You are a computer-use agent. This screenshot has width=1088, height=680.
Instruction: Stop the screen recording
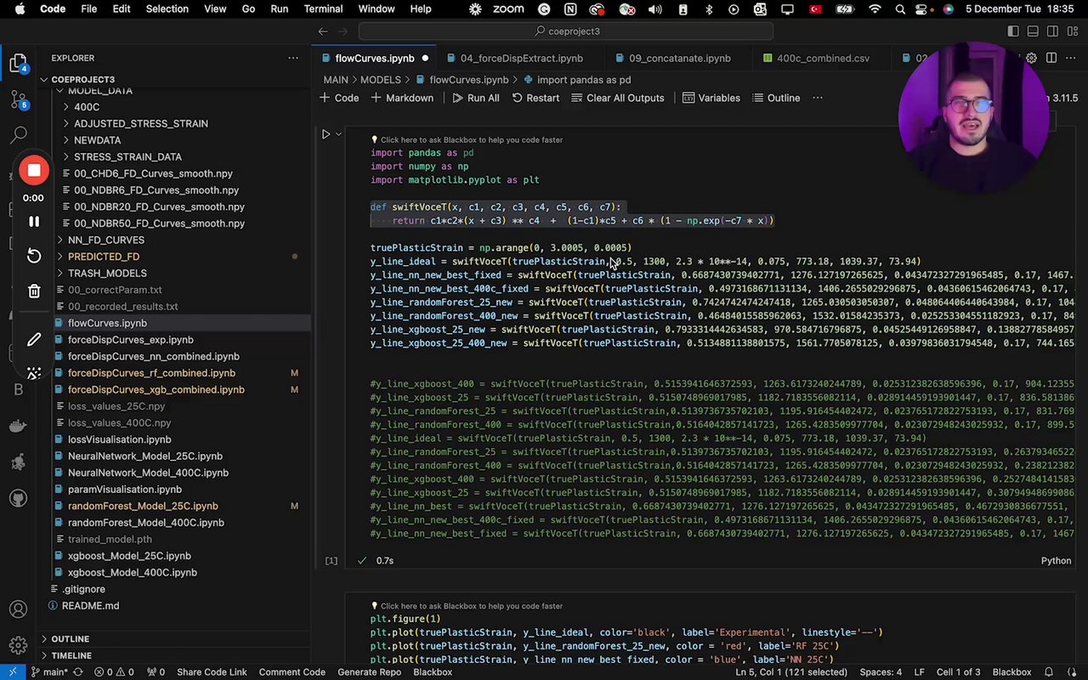[x=34, y=171]
